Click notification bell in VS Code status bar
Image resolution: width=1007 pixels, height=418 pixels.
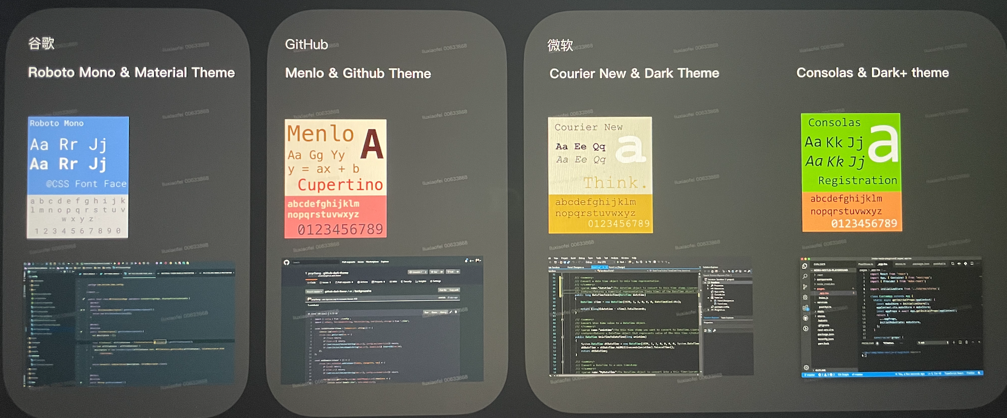[x=979, y=373]
